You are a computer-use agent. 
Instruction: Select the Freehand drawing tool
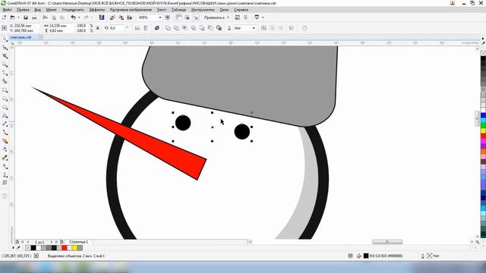tap(5, 73)
